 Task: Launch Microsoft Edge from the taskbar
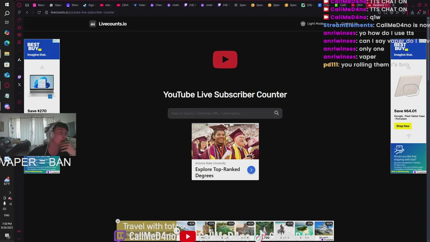7,43
